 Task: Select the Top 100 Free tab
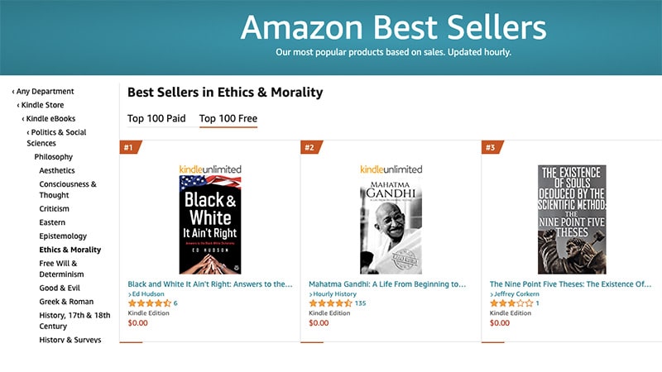(x=228, y=118)
